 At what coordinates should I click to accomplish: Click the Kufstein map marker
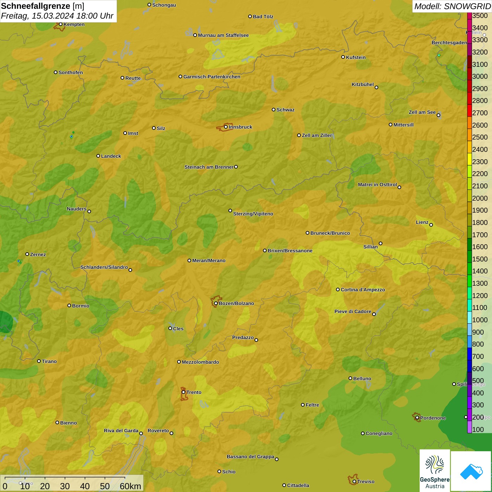343,57
